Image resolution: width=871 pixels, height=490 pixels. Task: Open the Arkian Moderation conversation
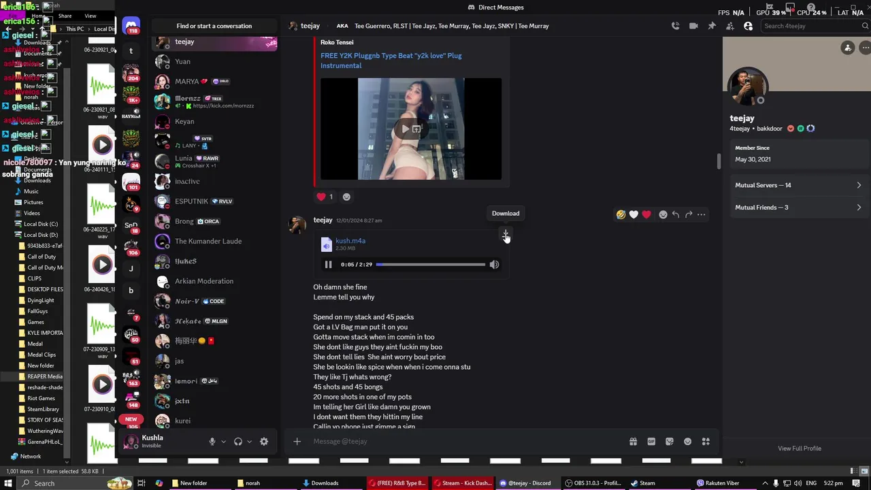tap(214, 281)
